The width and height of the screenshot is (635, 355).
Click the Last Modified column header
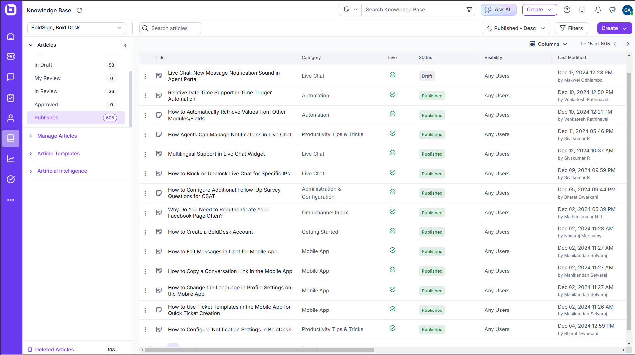pos(571,58)
